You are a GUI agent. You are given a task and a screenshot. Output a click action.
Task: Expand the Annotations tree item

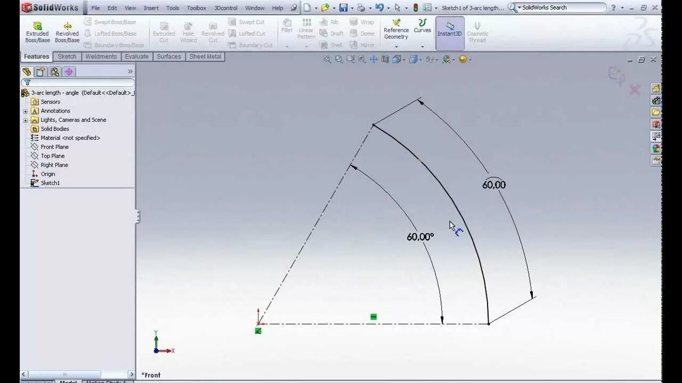click(26, 111)
